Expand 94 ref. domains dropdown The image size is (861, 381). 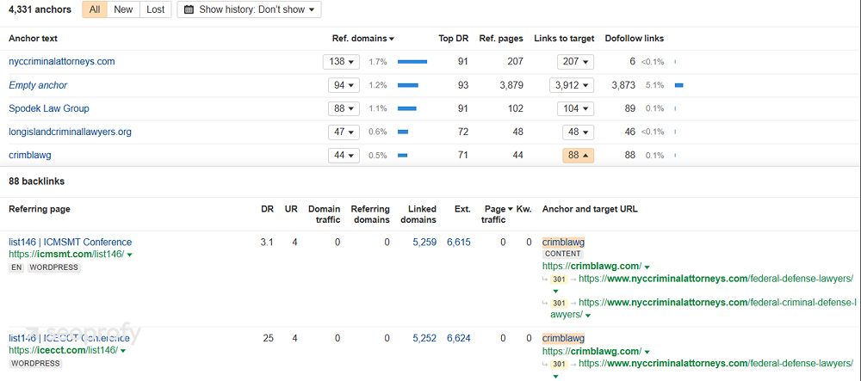coord(344,85)
